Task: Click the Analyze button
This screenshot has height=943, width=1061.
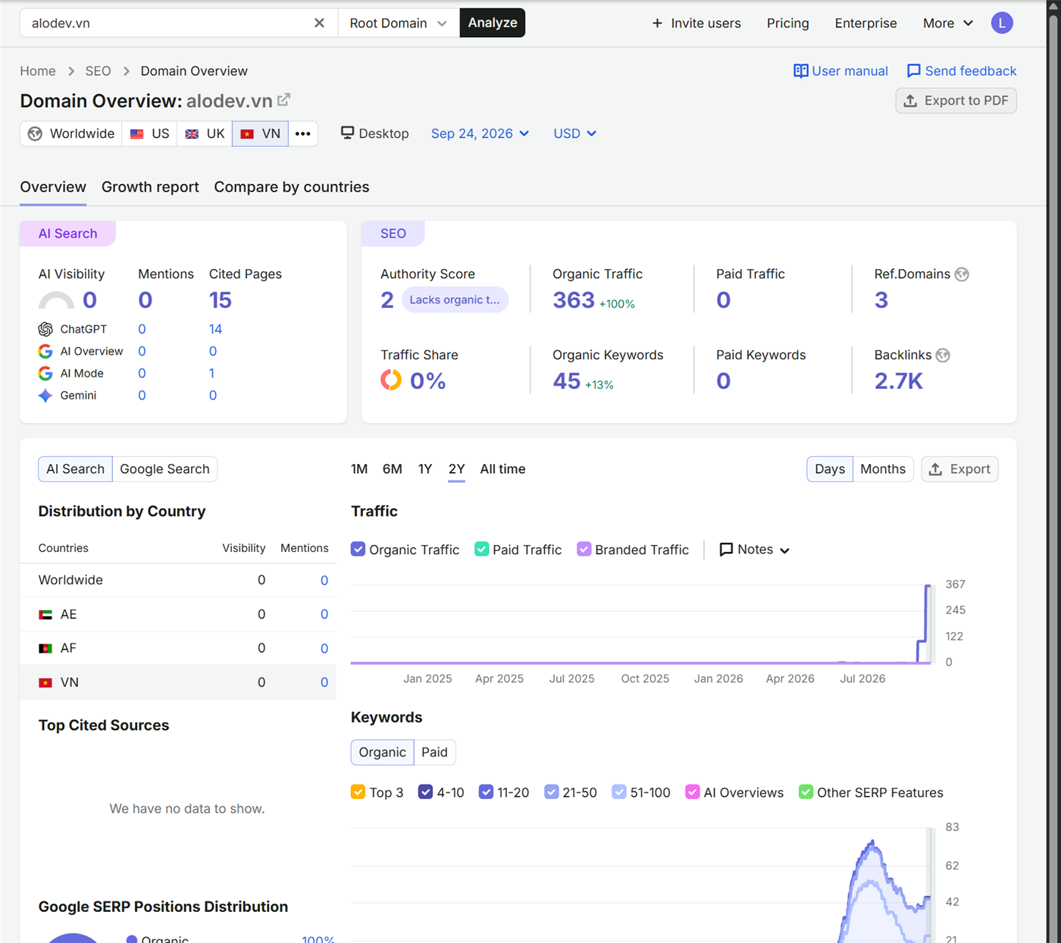Action: [493, 23]
